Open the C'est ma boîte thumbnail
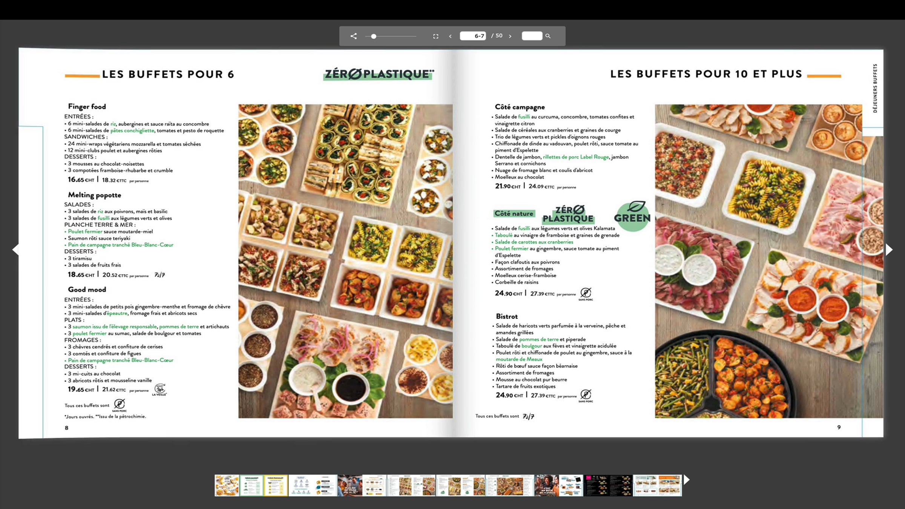Image resolution: width=905 pixels, height=509 pixels. (x=547, y=485)
